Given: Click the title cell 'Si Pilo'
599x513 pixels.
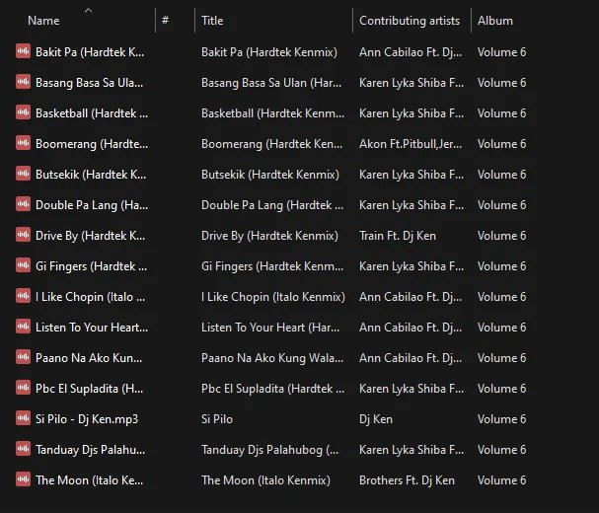Looking at the screenshot, I should coord(217,418).
